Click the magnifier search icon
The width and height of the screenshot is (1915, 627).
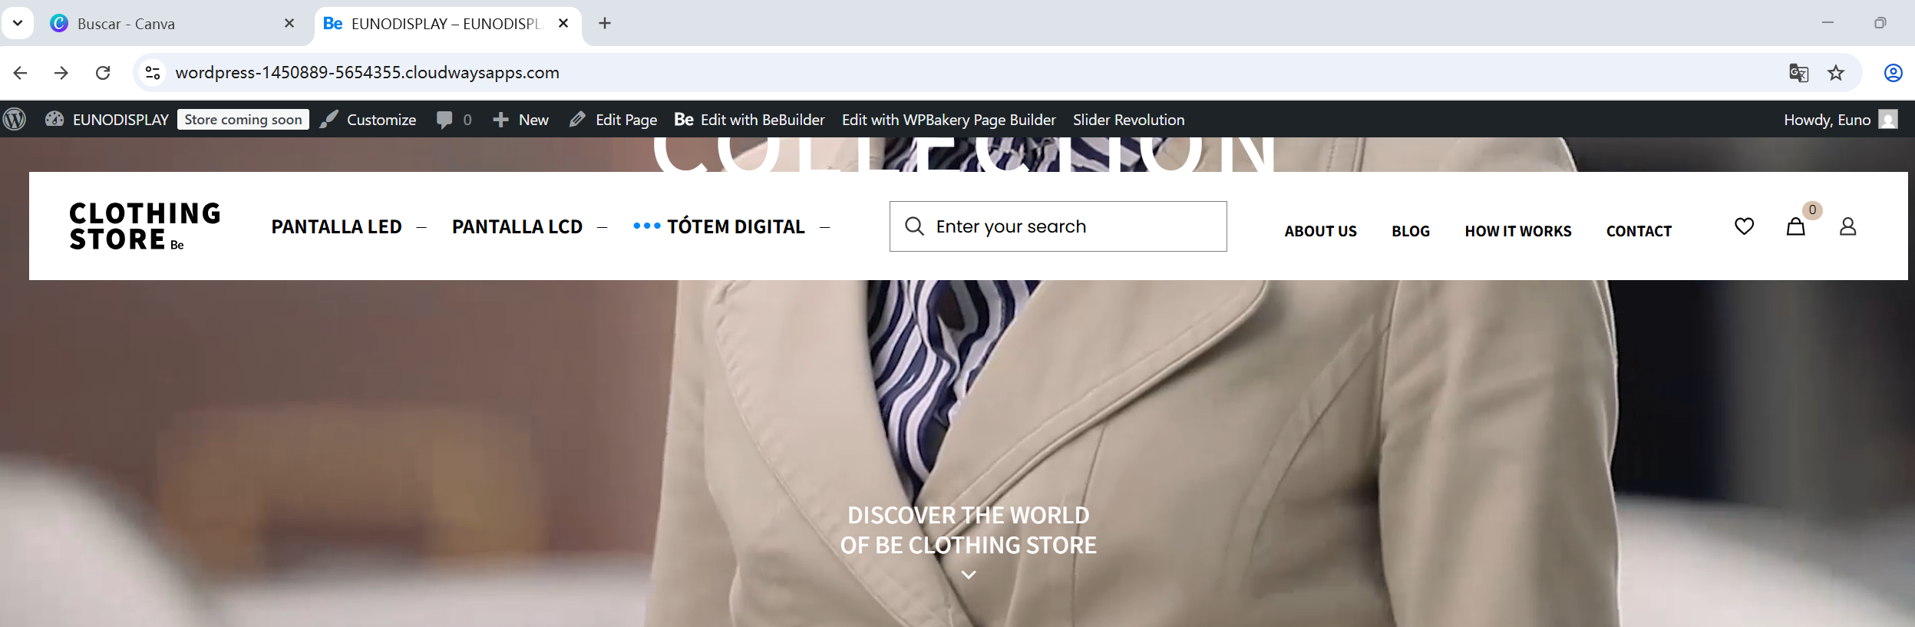[914, 226]
